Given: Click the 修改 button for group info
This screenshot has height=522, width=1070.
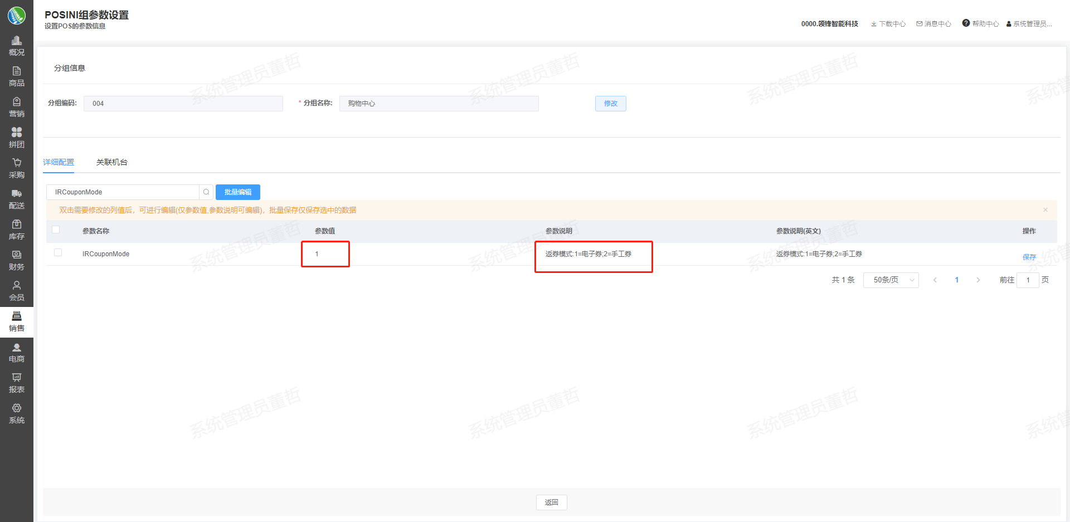Looking at the screenshot, I should tap(611, 104).
